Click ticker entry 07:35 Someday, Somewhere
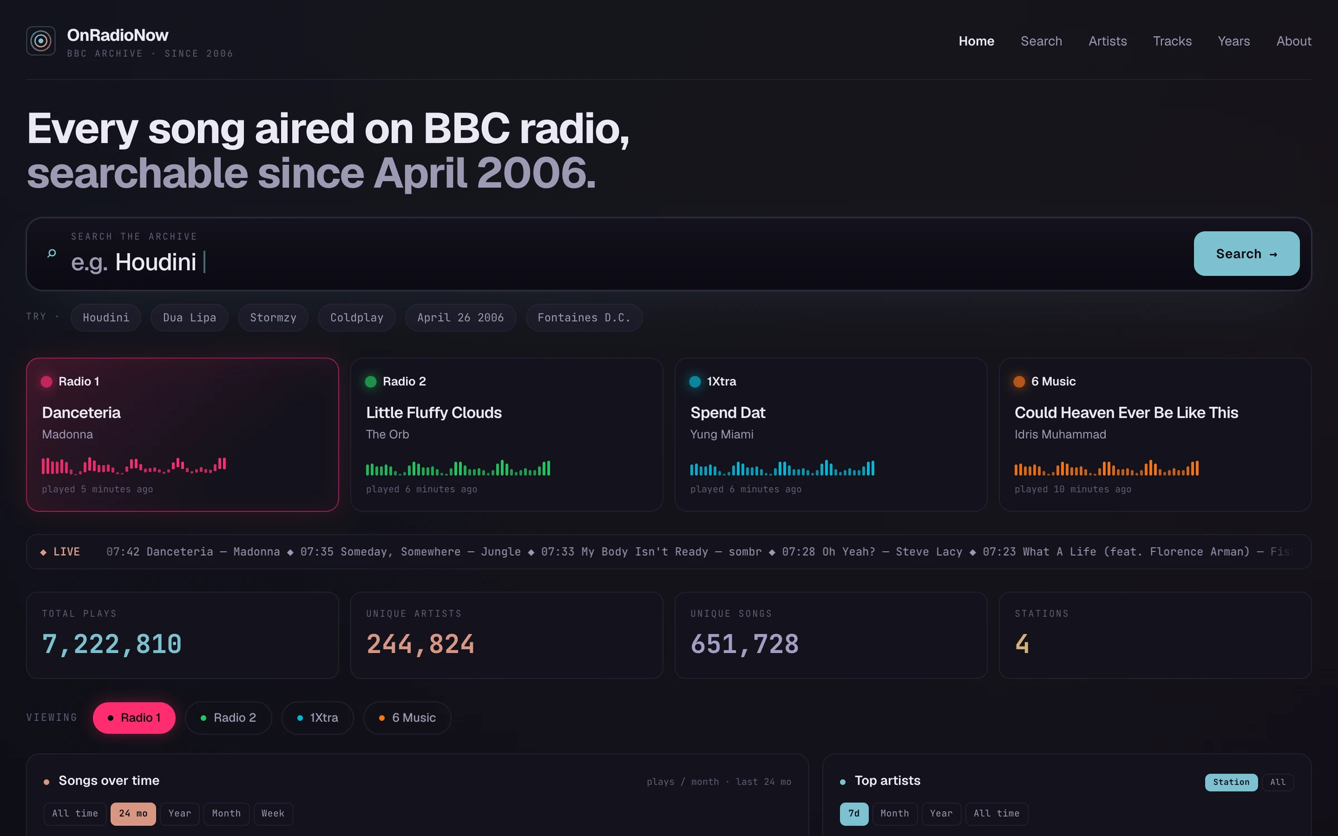The height and width of the screenshot is (836, 1338). point(410,552)
